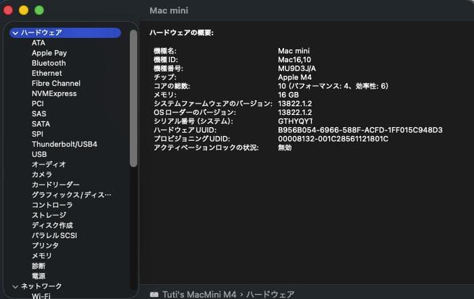Close the window with red button
Image resolution: width=474 pixels, height=299 pixels.
click(8, 10)
